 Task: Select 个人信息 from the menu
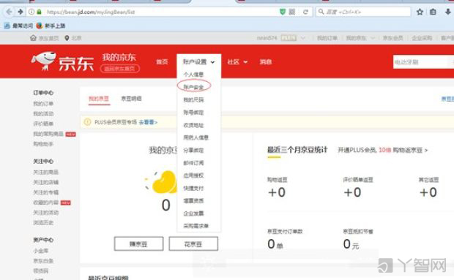[x=193, y=75]
